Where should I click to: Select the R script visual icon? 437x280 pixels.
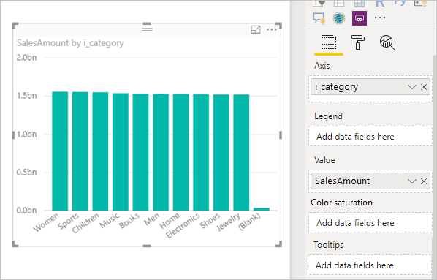[x=379, y=3]
